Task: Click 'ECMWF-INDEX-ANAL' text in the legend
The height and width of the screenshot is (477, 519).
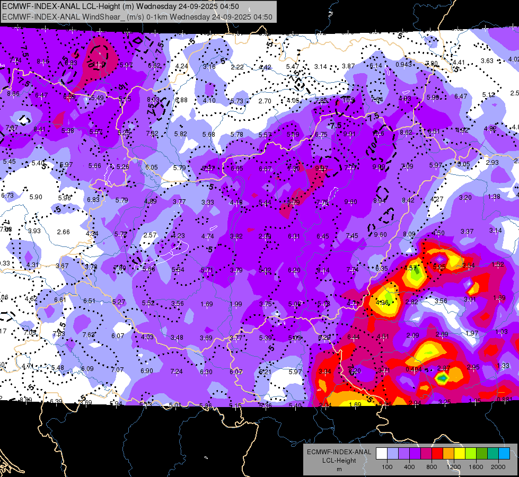Action: [x=339, y=452]
